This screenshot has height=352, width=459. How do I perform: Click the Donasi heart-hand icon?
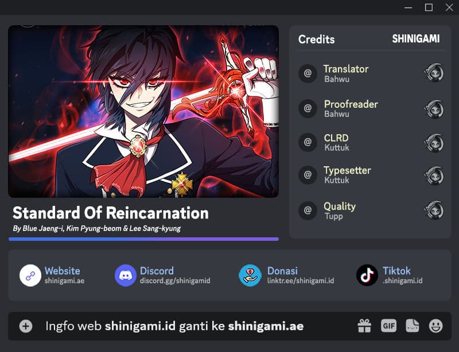(x=250, y=275)
